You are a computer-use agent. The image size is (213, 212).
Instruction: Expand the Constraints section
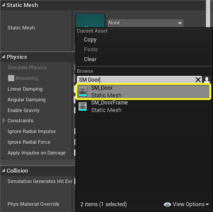(4, 121)
